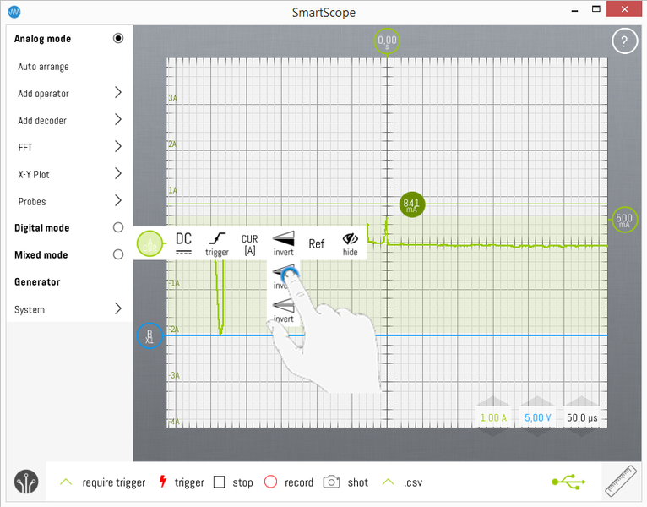The image size is (647, 507).
Task: Expand the System menu
Action: (117, 309)
